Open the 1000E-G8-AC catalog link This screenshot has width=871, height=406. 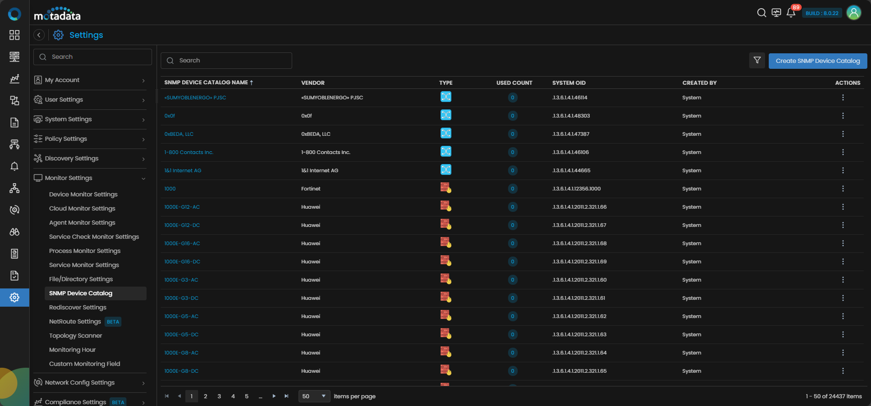[181, 353]
